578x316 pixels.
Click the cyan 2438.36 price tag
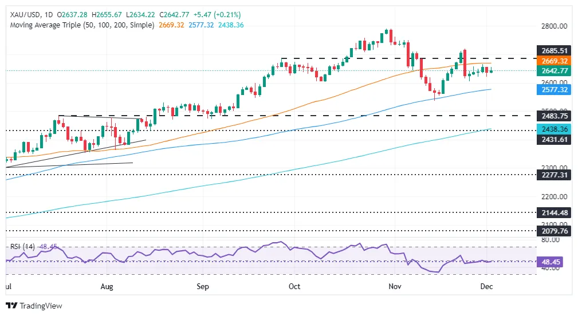[554, 129]
